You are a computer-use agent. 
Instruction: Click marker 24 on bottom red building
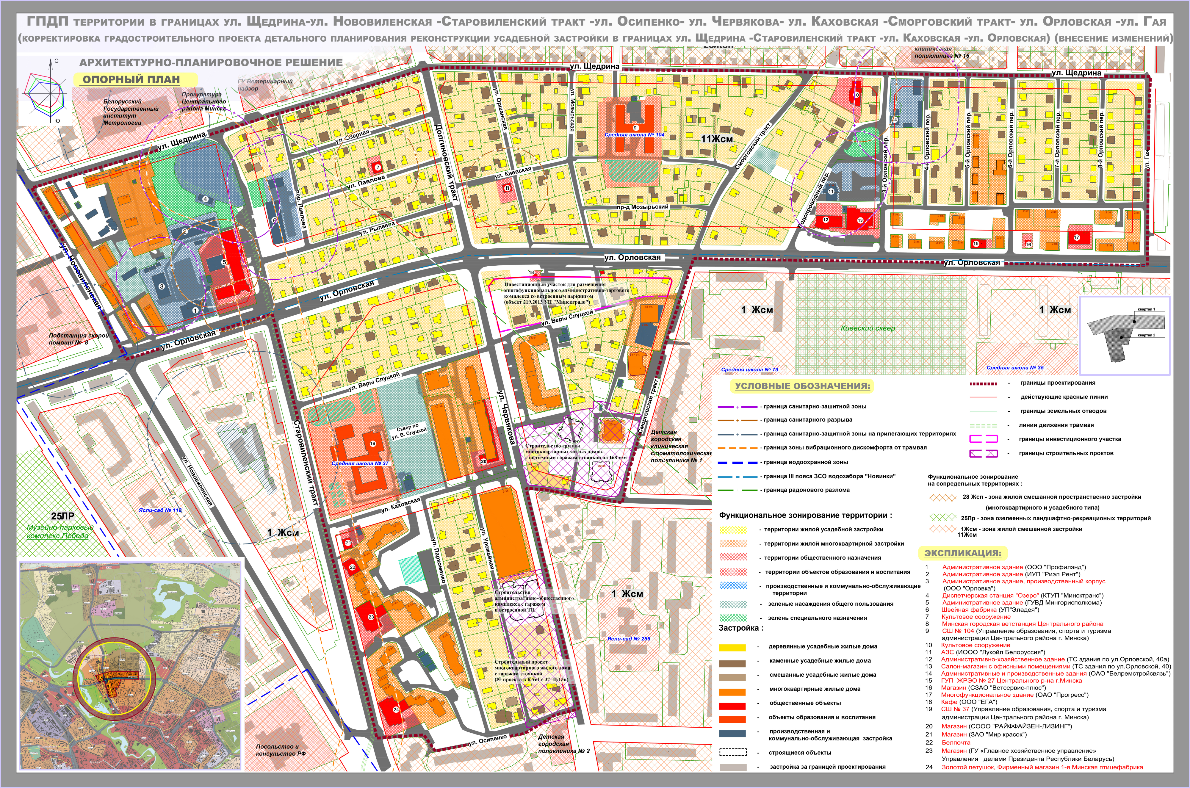pos(396,709)
